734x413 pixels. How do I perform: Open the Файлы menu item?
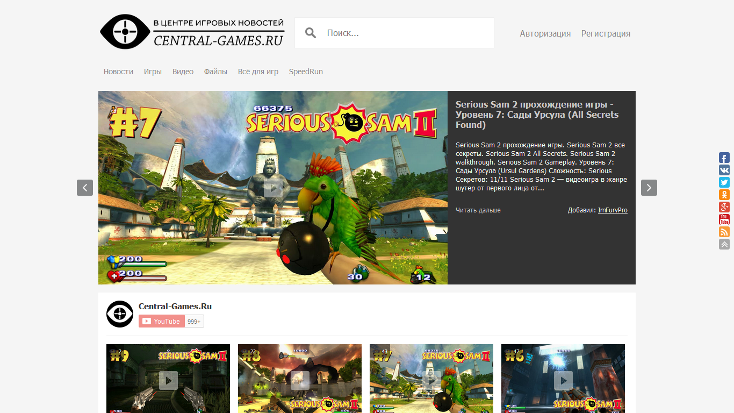pos(215,72)
